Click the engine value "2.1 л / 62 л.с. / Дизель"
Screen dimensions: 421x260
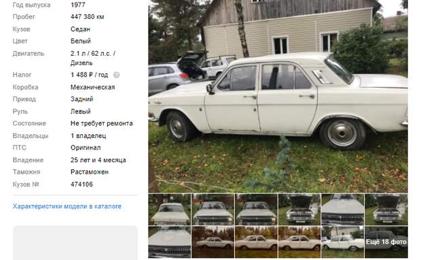(x=93, y=58)
